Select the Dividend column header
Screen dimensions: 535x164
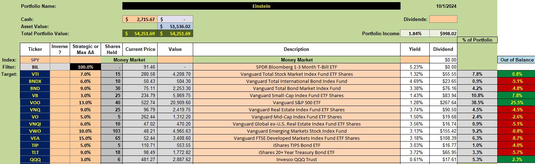443,49
